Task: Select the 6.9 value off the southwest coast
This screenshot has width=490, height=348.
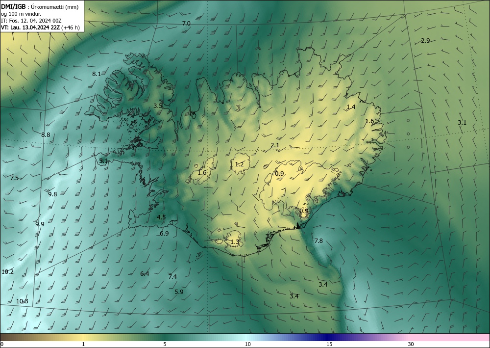Action: [x=164, y=234]
